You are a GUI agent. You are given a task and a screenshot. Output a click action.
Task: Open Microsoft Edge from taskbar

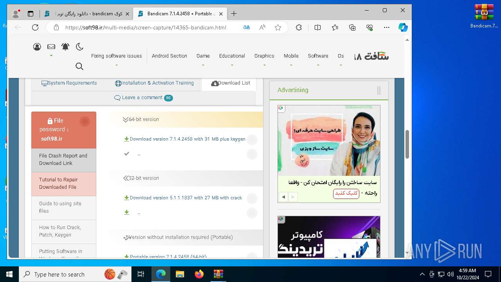tap(161, 274)
